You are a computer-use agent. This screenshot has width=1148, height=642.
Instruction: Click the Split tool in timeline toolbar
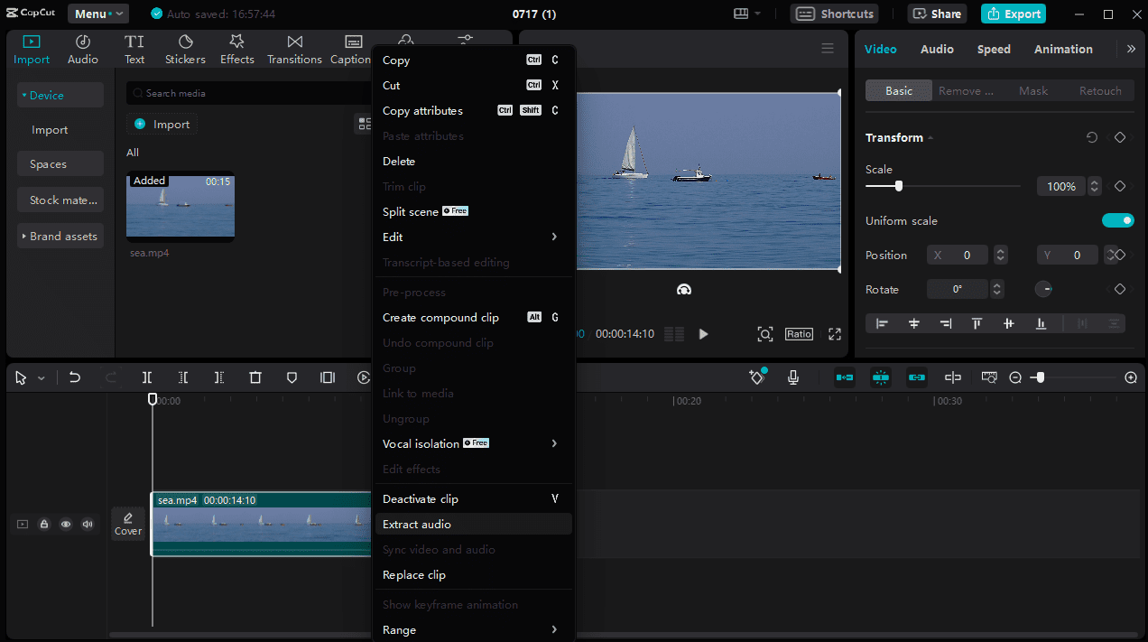[x=147, y=377]
